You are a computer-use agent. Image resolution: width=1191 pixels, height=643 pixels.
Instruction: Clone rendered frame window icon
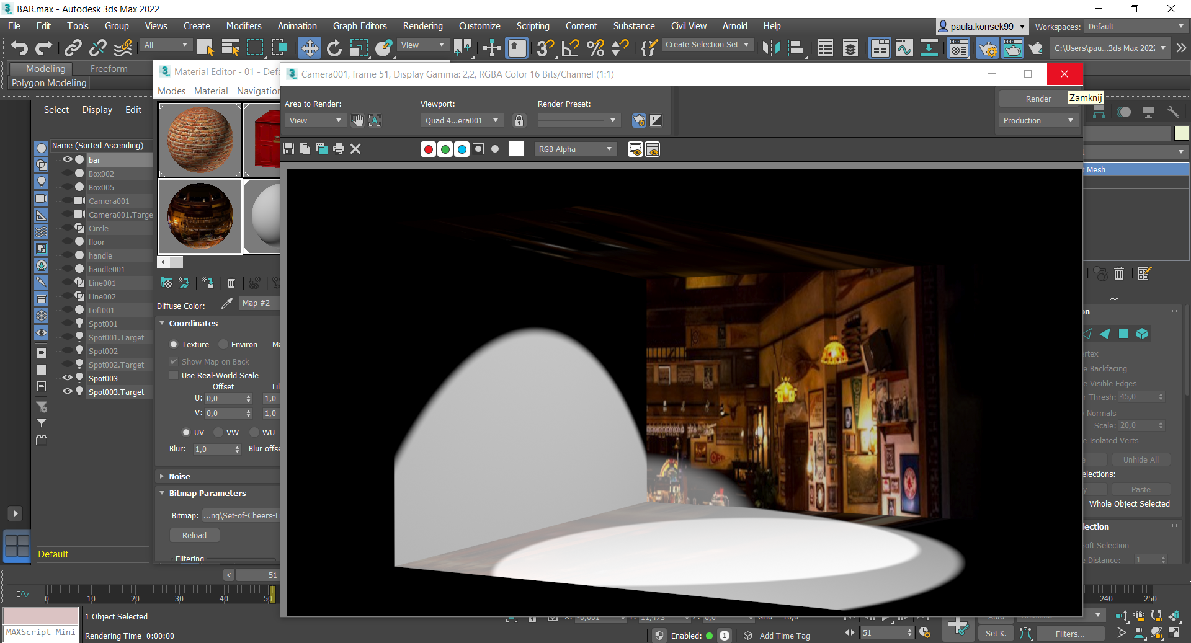[x=322, y=149]
